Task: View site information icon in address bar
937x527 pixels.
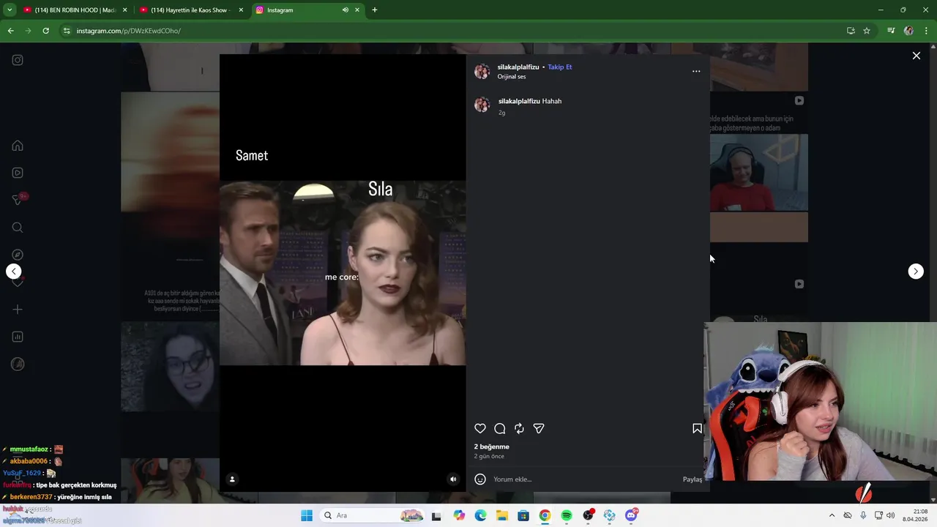Action: pyautogui.click(x=67, y=31)
